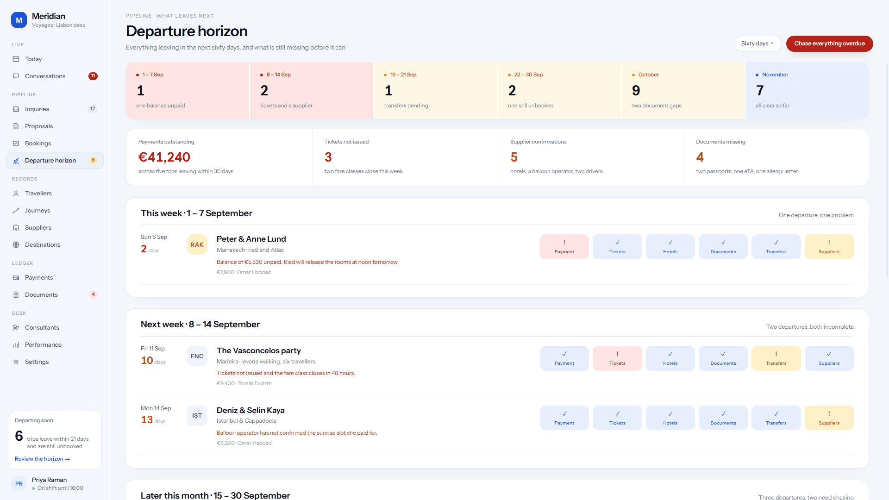The height and width of the screenshot is (500, 889).
Task: Click the Performance bar chart icon
Action: pos(16,345)
